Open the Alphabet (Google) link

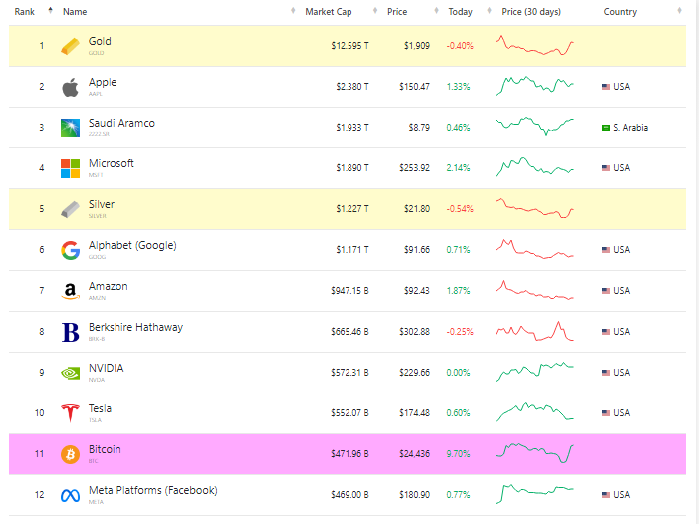[x=132, y=245]
